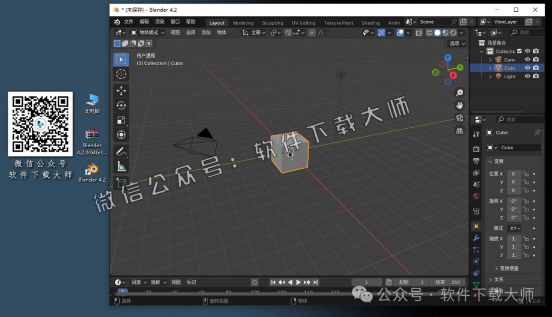The height and width of the screenshot is (317, 552).
Task: Switch to the Shading workspace tab
Action: pyautogui.click(x=370, y=23)
